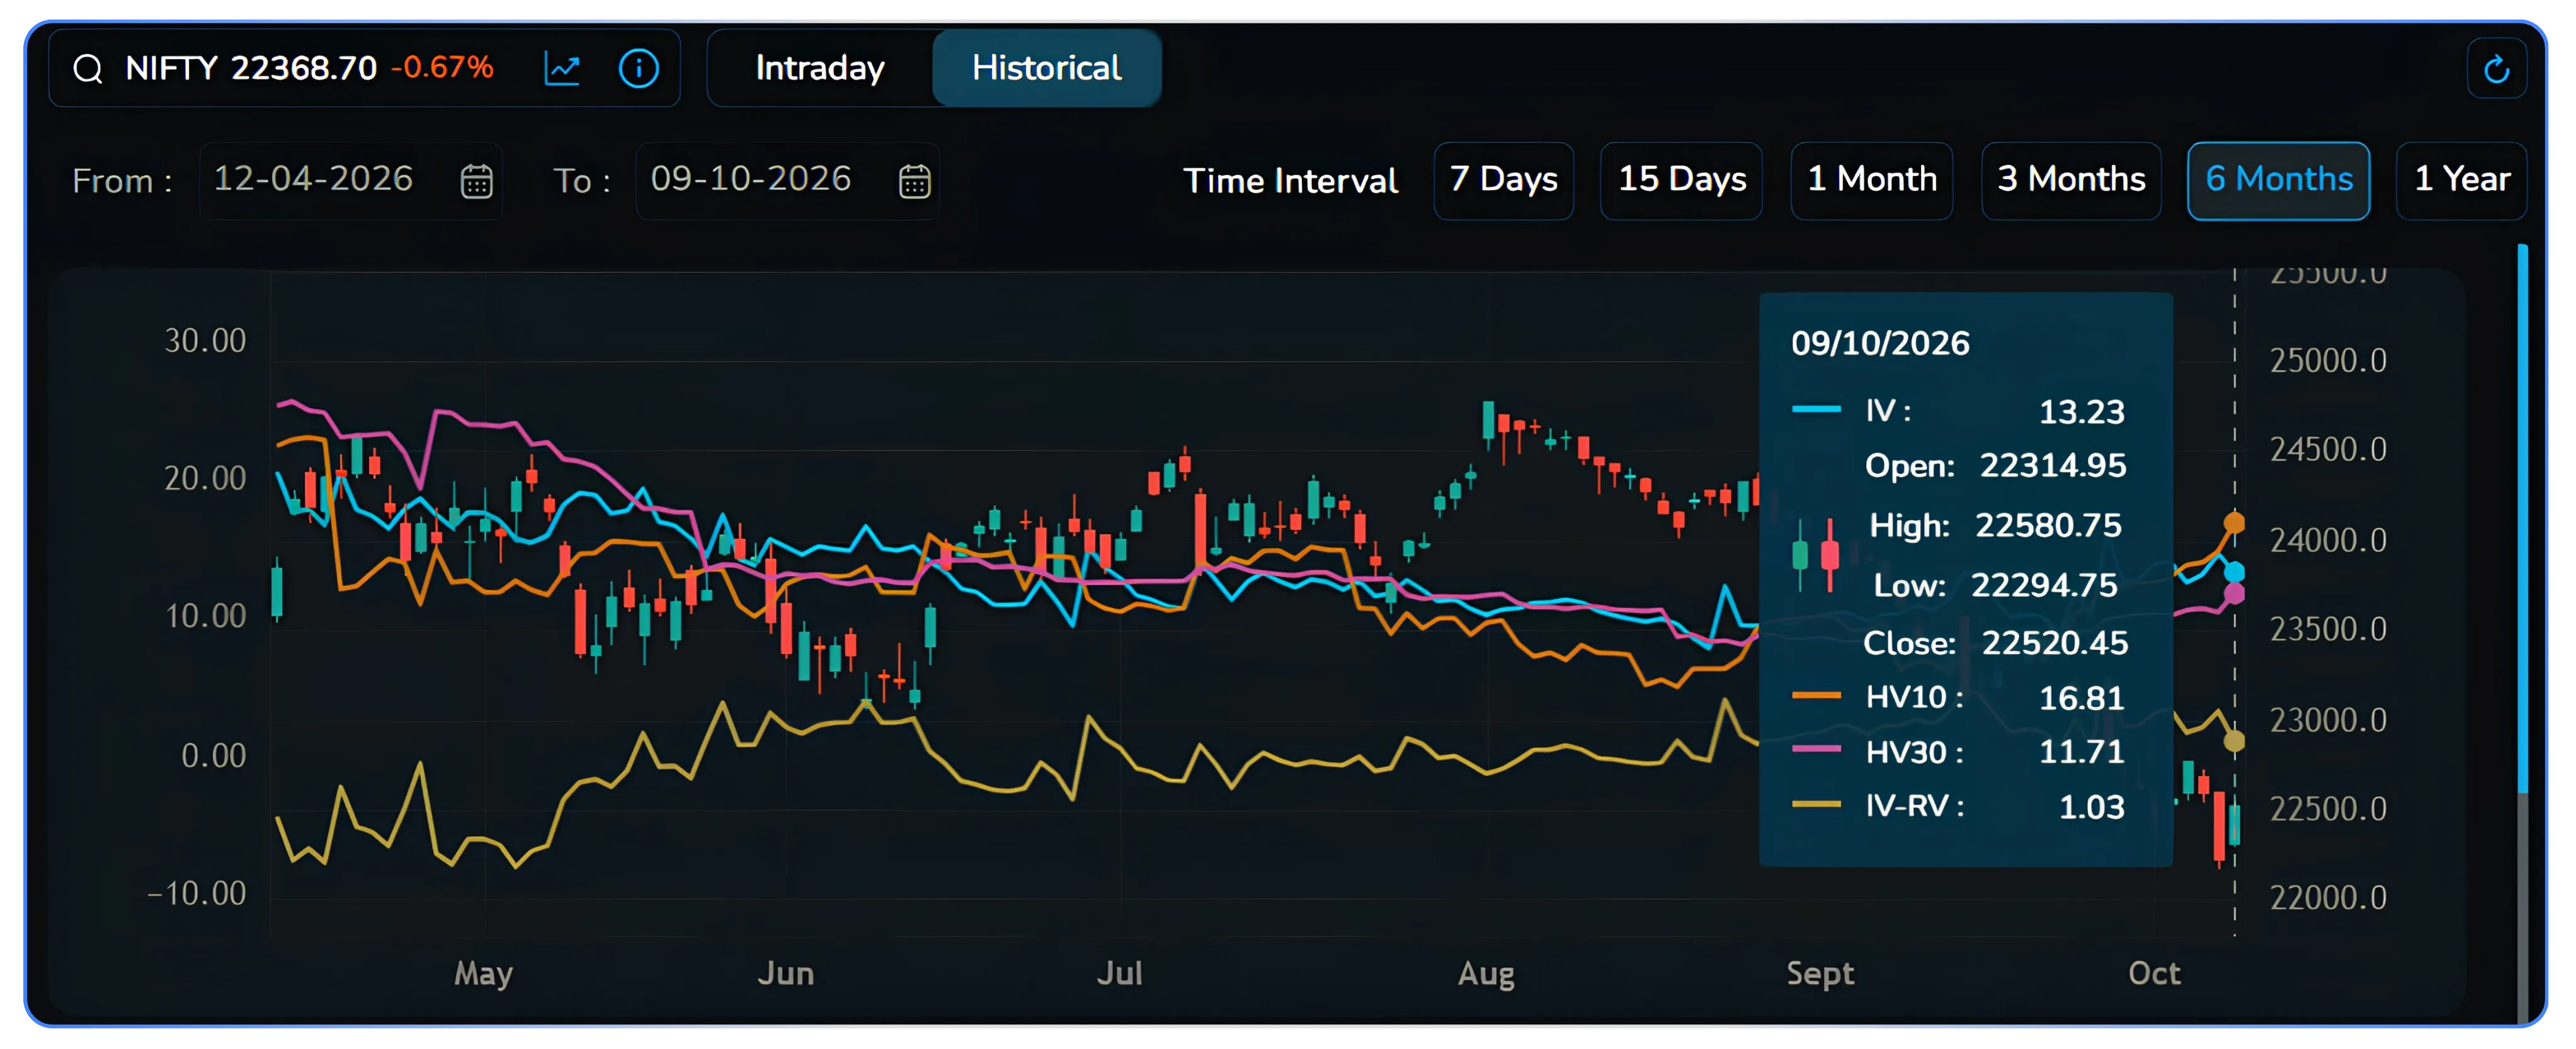This screenshot has width=2576, height=1049.
Task: Click the Oct label on the x-axis
Action: coord(2153,973)
